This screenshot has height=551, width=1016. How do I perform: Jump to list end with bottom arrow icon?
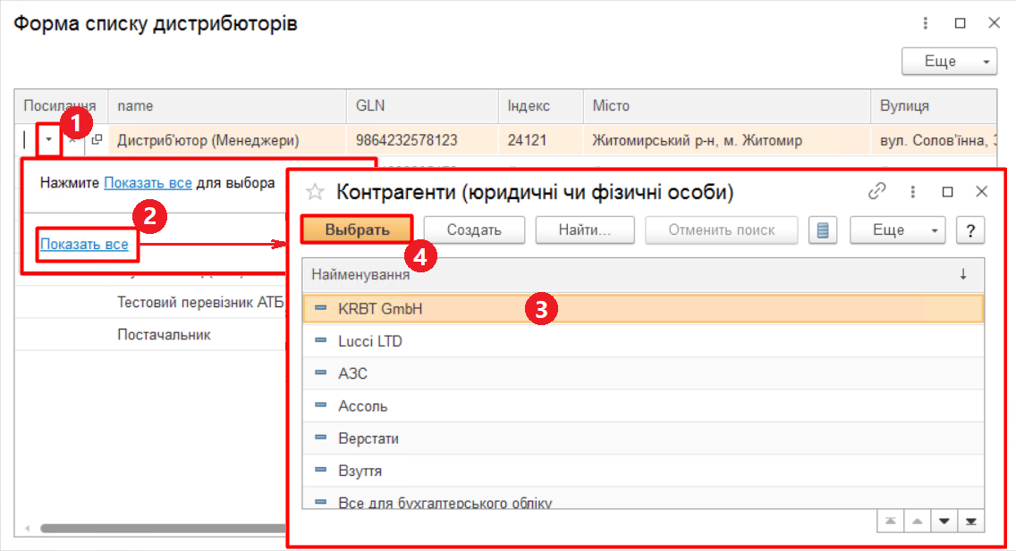(x=972, y=520)
